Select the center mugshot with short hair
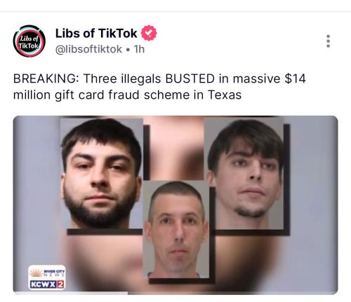This screenshot has width=351, height=302. point(175,229)
